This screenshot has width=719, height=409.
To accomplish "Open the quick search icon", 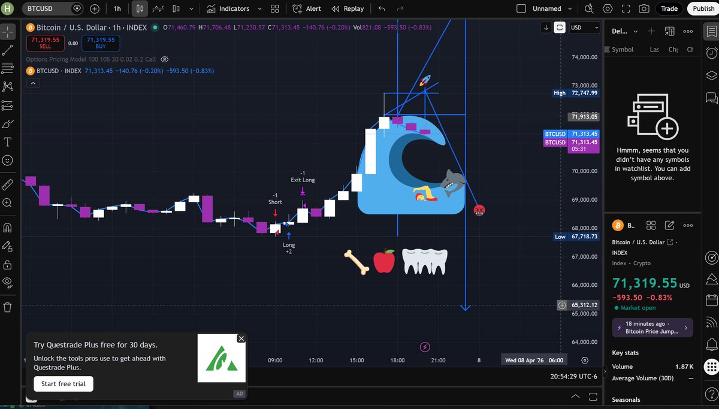I will point(589,8).
